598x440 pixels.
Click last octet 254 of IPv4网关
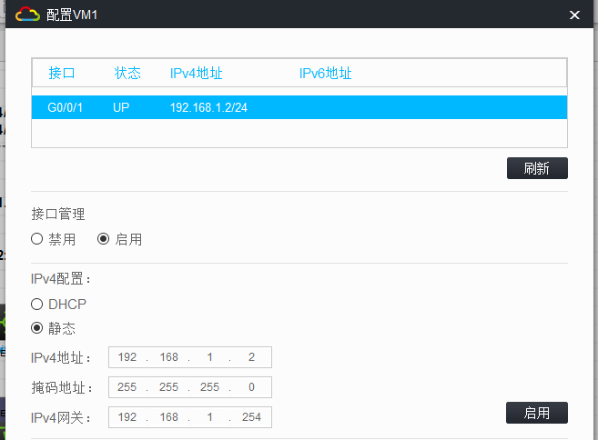[x=251, y=417]
